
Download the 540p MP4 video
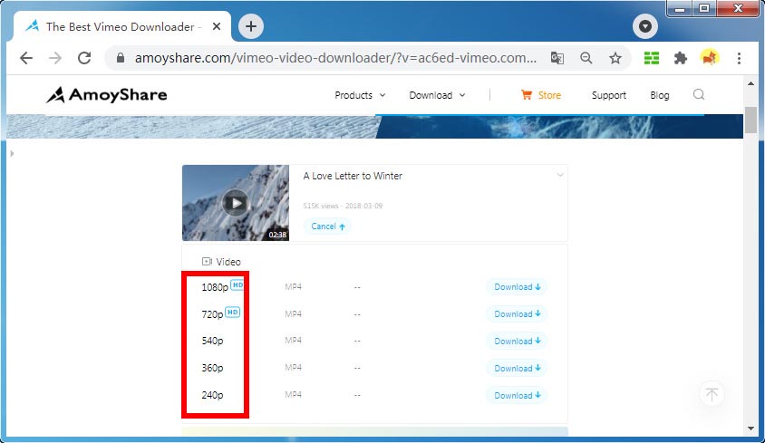click(517, 341)
